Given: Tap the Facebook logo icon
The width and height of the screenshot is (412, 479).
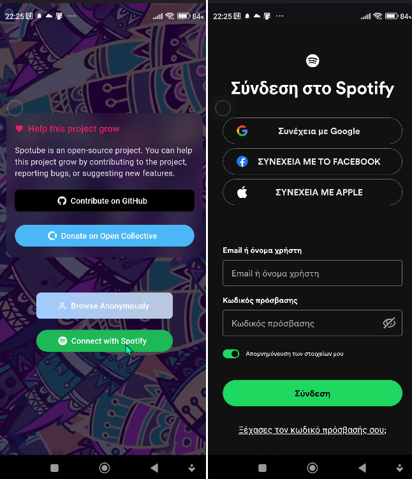Looking at the screenshot, I should coord(242,162).
